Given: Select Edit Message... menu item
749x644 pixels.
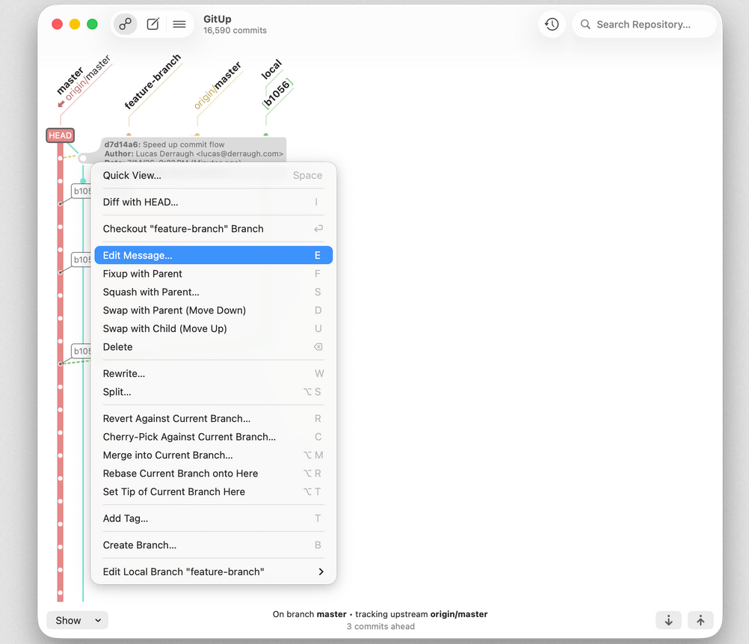Looking at the screenshot, I should (x=214, y=255).
